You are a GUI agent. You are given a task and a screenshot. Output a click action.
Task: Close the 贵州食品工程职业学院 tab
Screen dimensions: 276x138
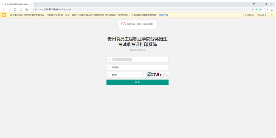31,4
